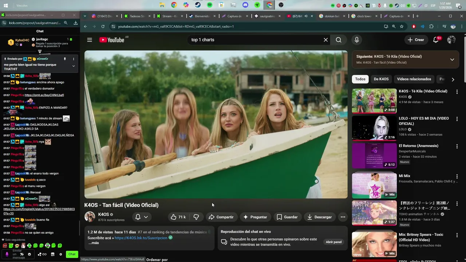The height and width of the screenshot is (262, 466).
Task: Open Chrome media controls icon
Action: click(444, 26)
